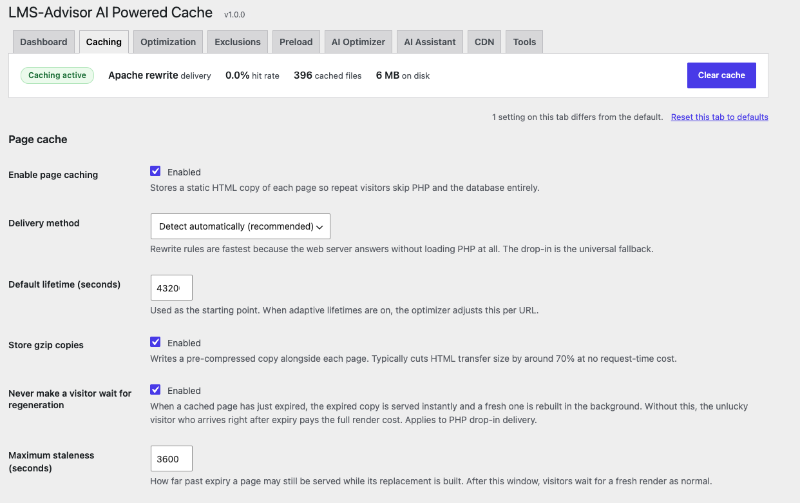The image size is (800, 503).
Task: Click the Default lifetime seconds field
Action: coord(171,288)
